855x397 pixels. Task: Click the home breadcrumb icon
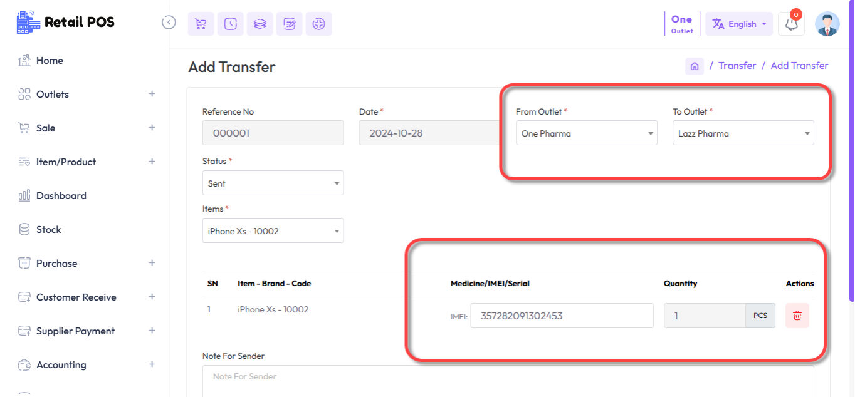[x=694, y=65]
